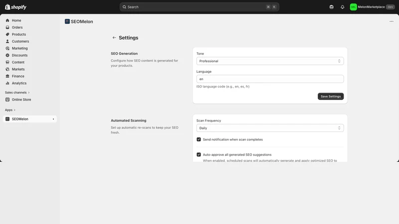Click the Analytics bar chart icon
Image resolution: width=399 pixels, height=224 pixels.
[7, 83]
